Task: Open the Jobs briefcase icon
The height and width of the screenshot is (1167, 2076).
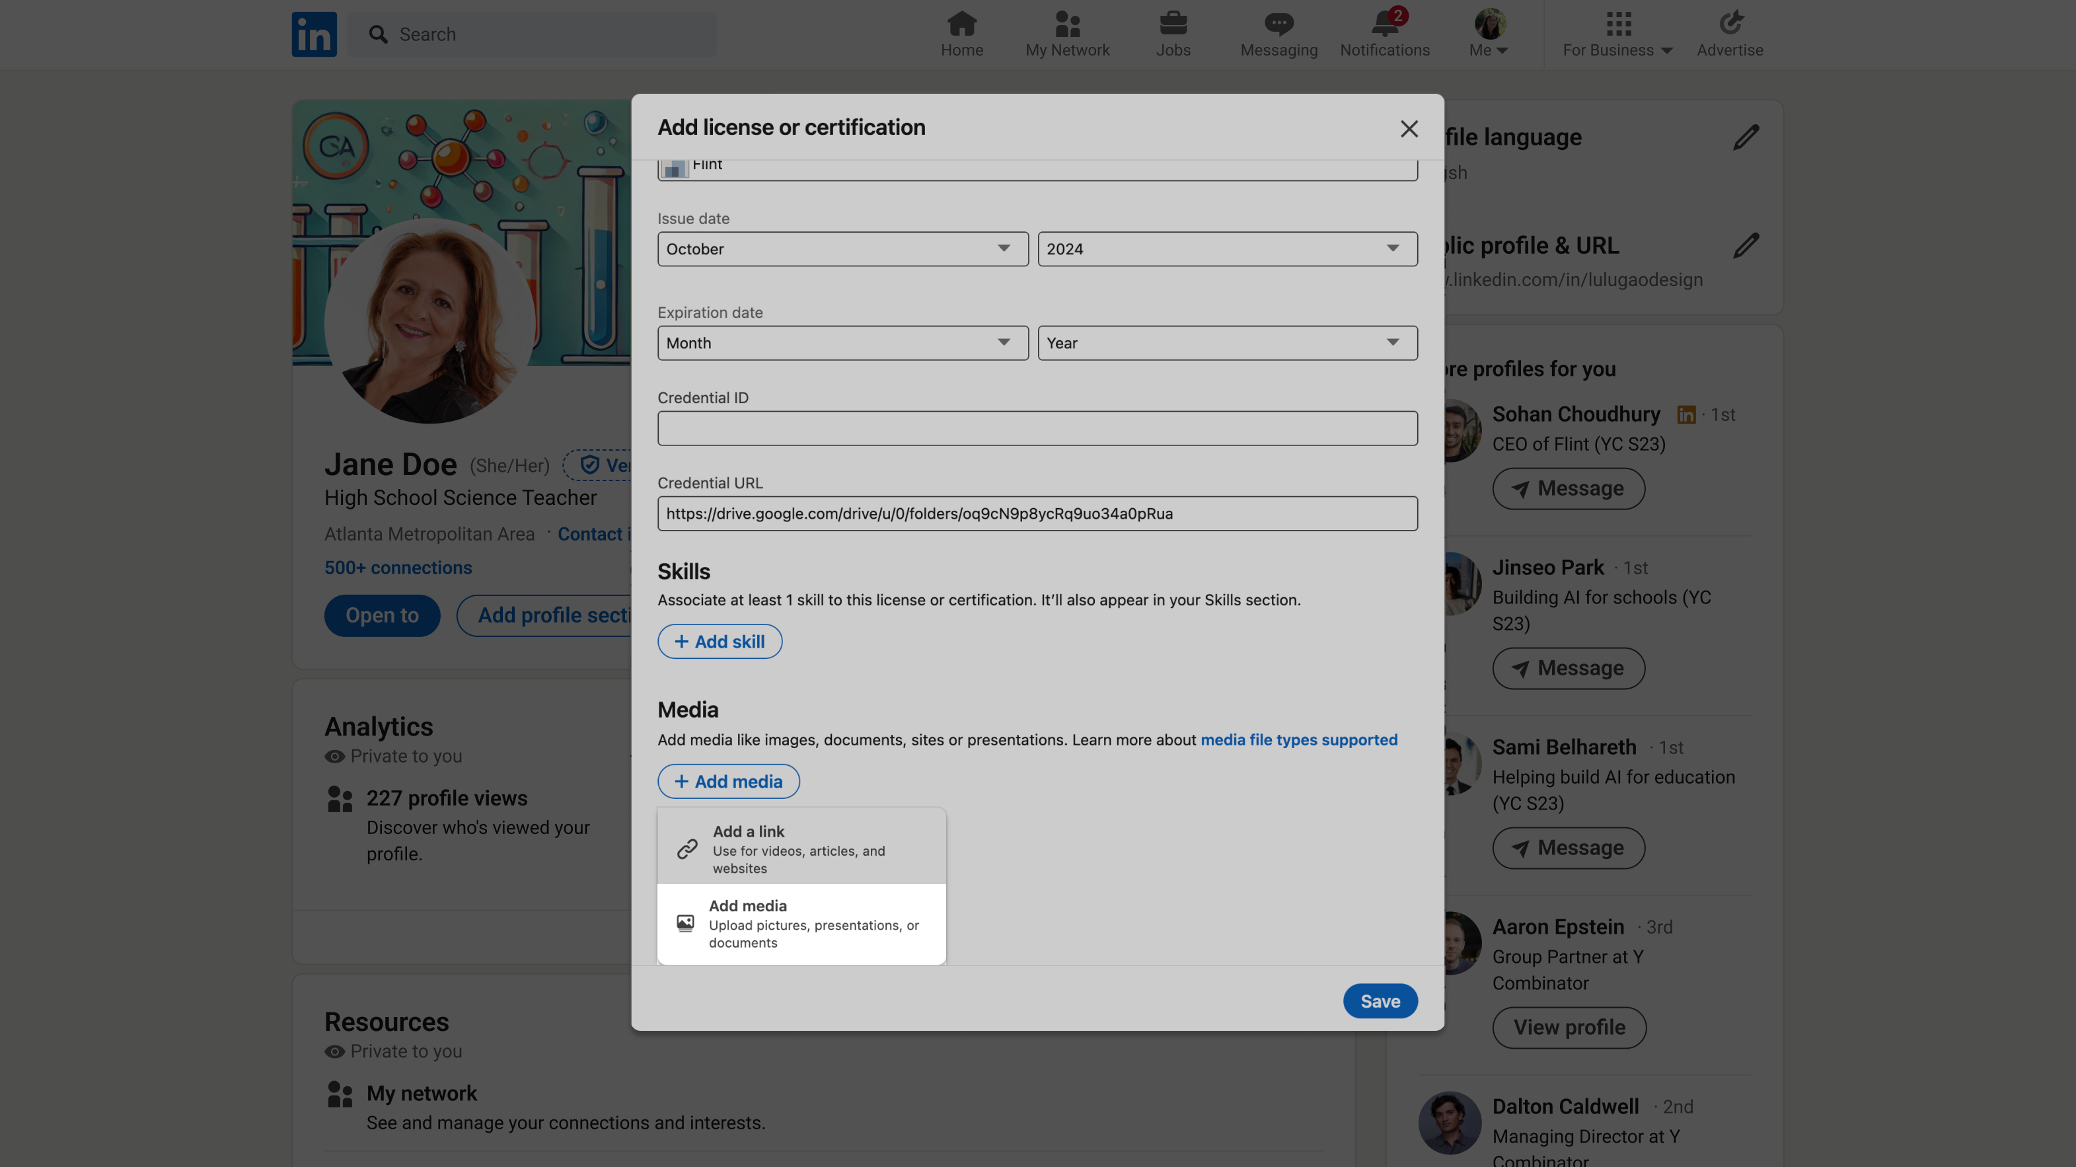Action: (x=1173, y=34)
